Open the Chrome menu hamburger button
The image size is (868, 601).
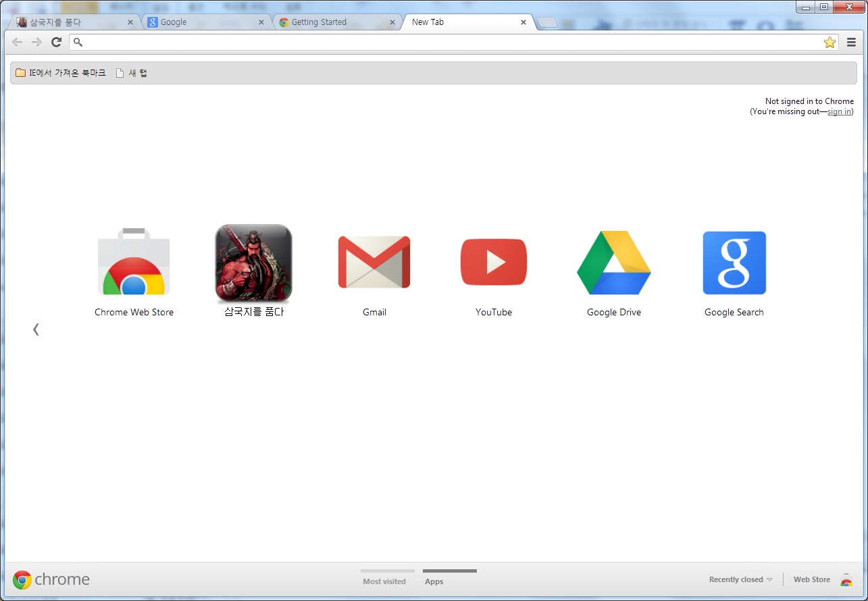coord(851,43)
